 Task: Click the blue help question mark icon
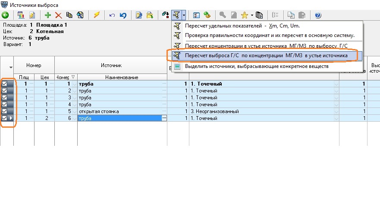tap(318, 15)
